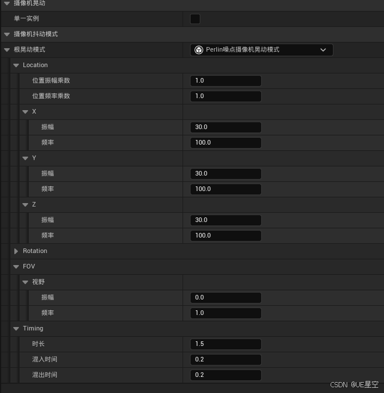Select the 位置频率乘数 label
This screenshot has width=384, height=393.
pyautogui.click(x=51, y=96)
